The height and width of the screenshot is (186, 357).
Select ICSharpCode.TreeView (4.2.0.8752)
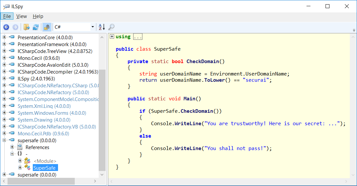click(55, 51)
